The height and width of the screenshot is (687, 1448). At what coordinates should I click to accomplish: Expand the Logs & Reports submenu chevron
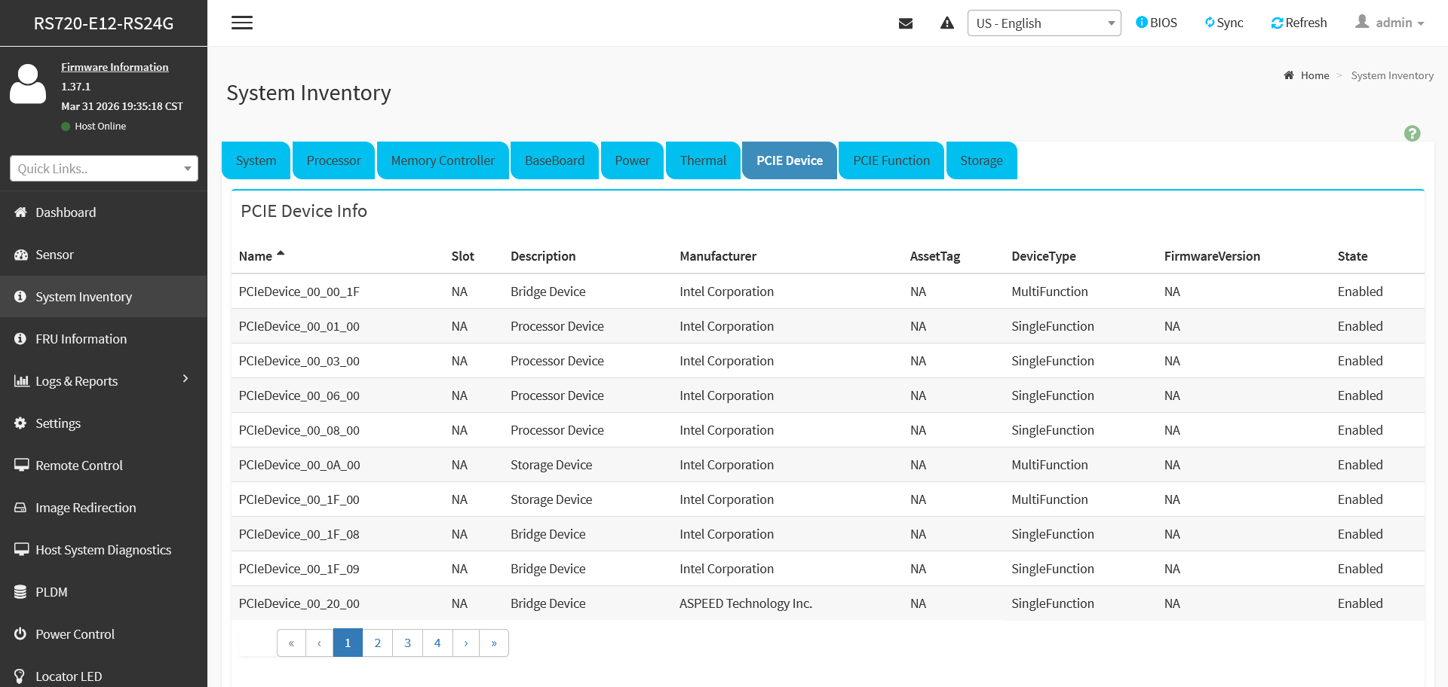[186, 379]
